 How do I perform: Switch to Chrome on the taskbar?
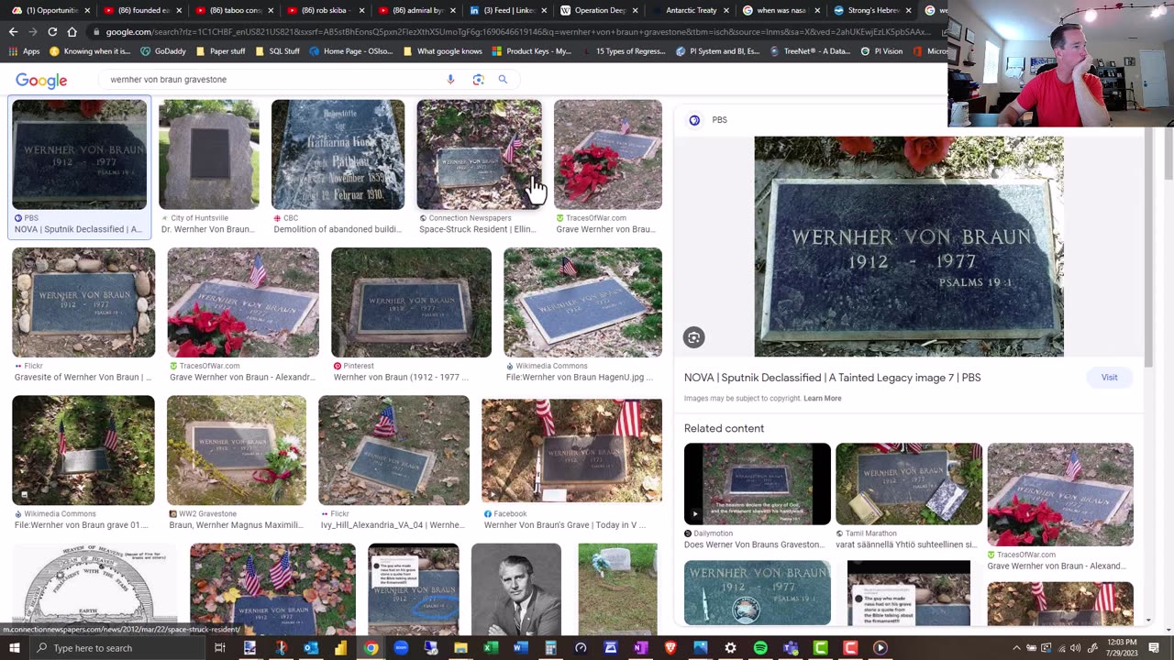(371, 648)
